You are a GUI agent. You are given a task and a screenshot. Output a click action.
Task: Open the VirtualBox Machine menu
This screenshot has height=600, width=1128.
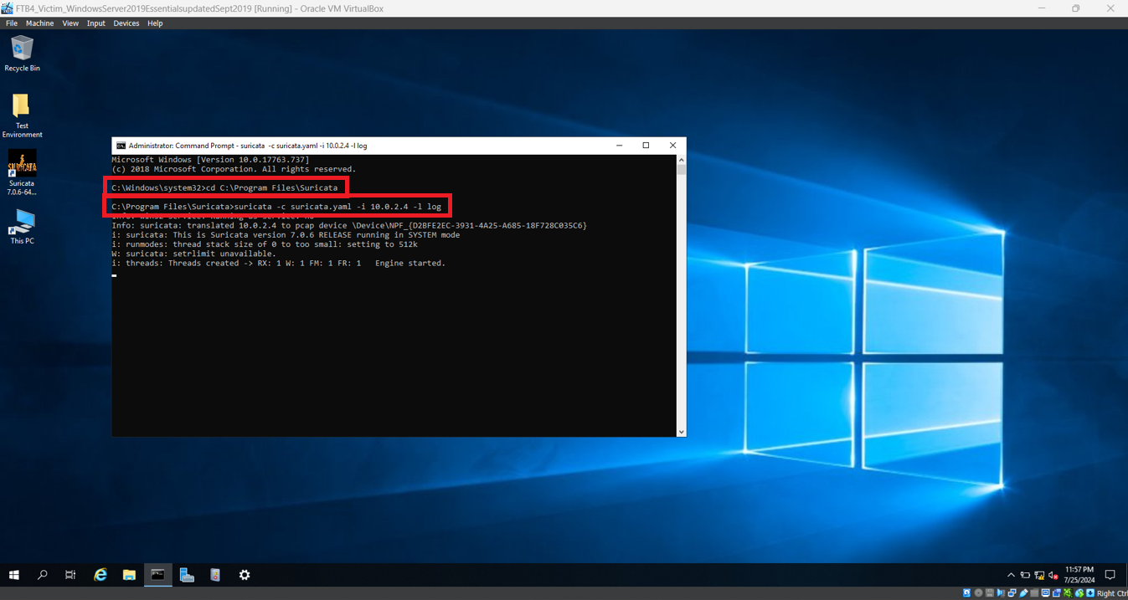point(39,23)
